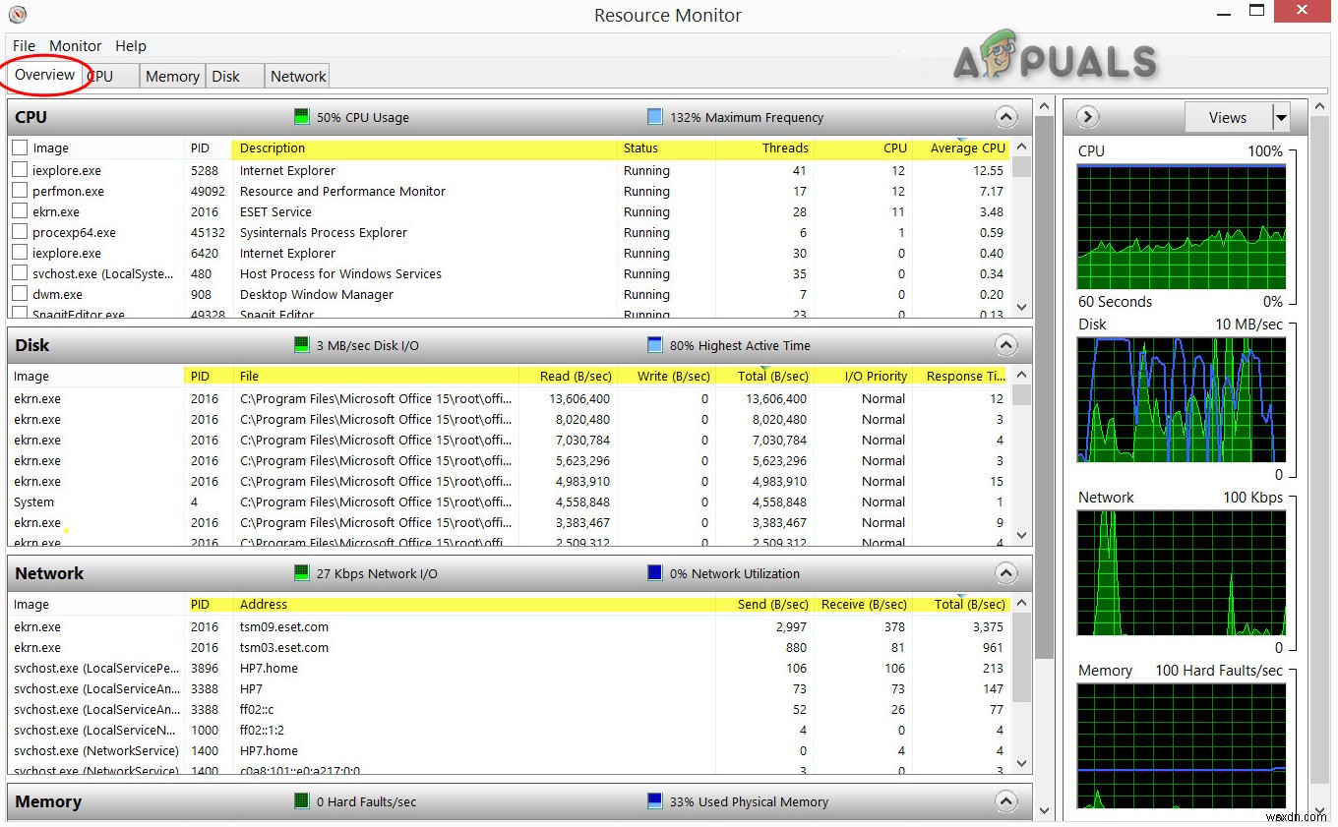Click the Used Physical Memory indicator
Screen dimensions: 1338x827
point(654,801)
